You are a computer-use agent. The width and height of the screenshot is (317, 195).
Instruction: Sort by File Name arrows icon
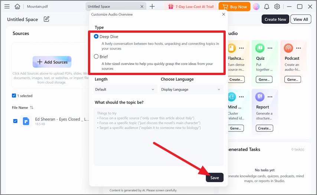pos(32,108)
